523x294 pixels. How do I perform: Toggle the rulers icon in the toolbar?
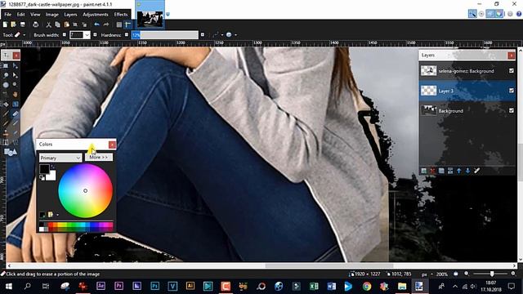click(x=127, y=24)
